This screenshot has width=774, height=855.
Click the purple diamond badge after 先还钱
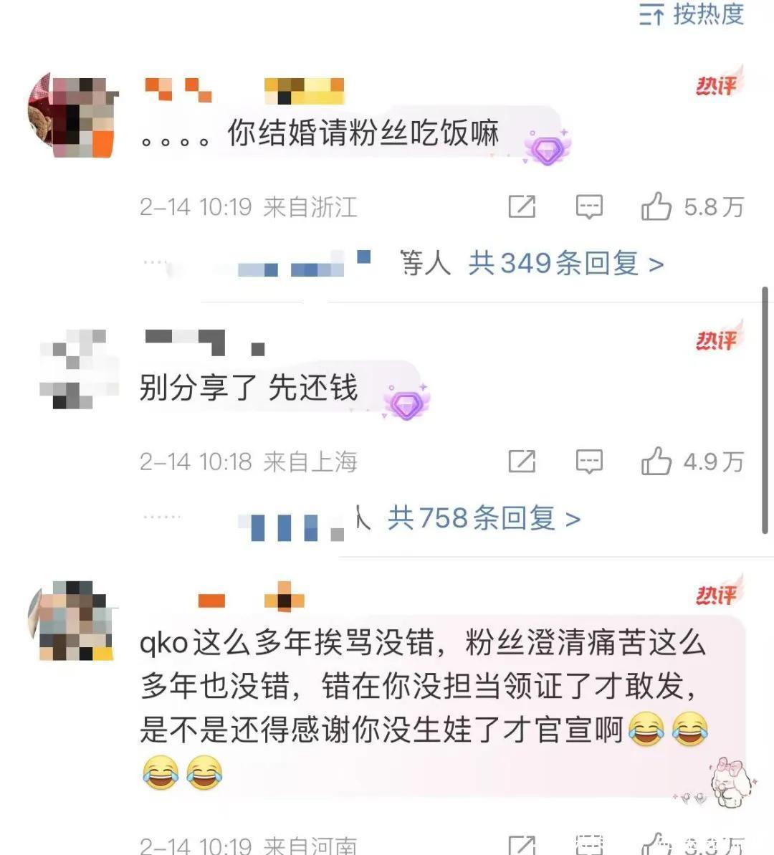click(x=406, y=403)
